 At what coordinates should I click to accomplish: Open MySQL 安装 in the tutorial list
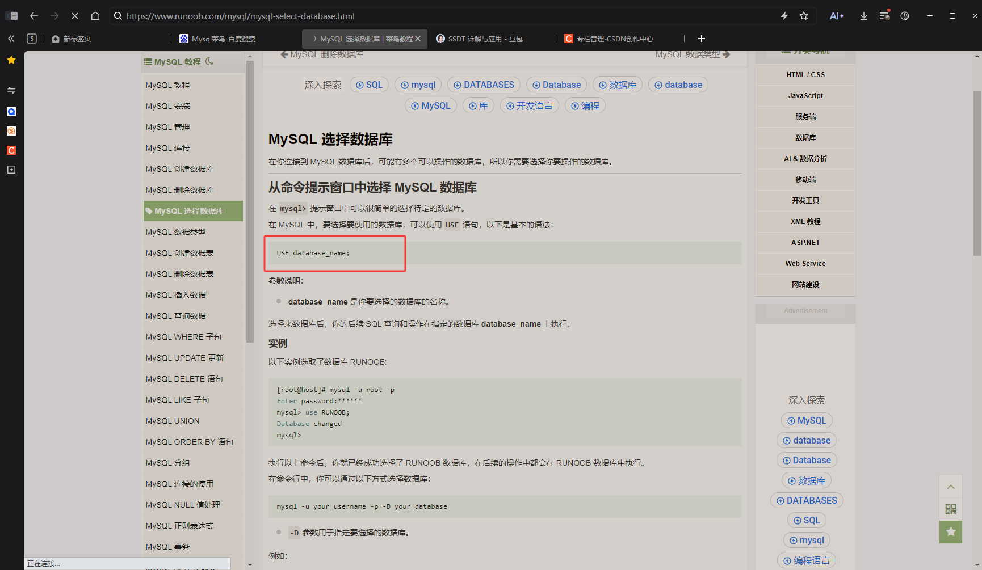pyautogui.click(x=167, y=106)
